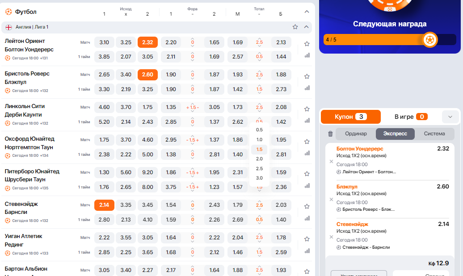
Task: Open Leyton Orient vs Bolton match page
Action: click(x=29, y=45)
